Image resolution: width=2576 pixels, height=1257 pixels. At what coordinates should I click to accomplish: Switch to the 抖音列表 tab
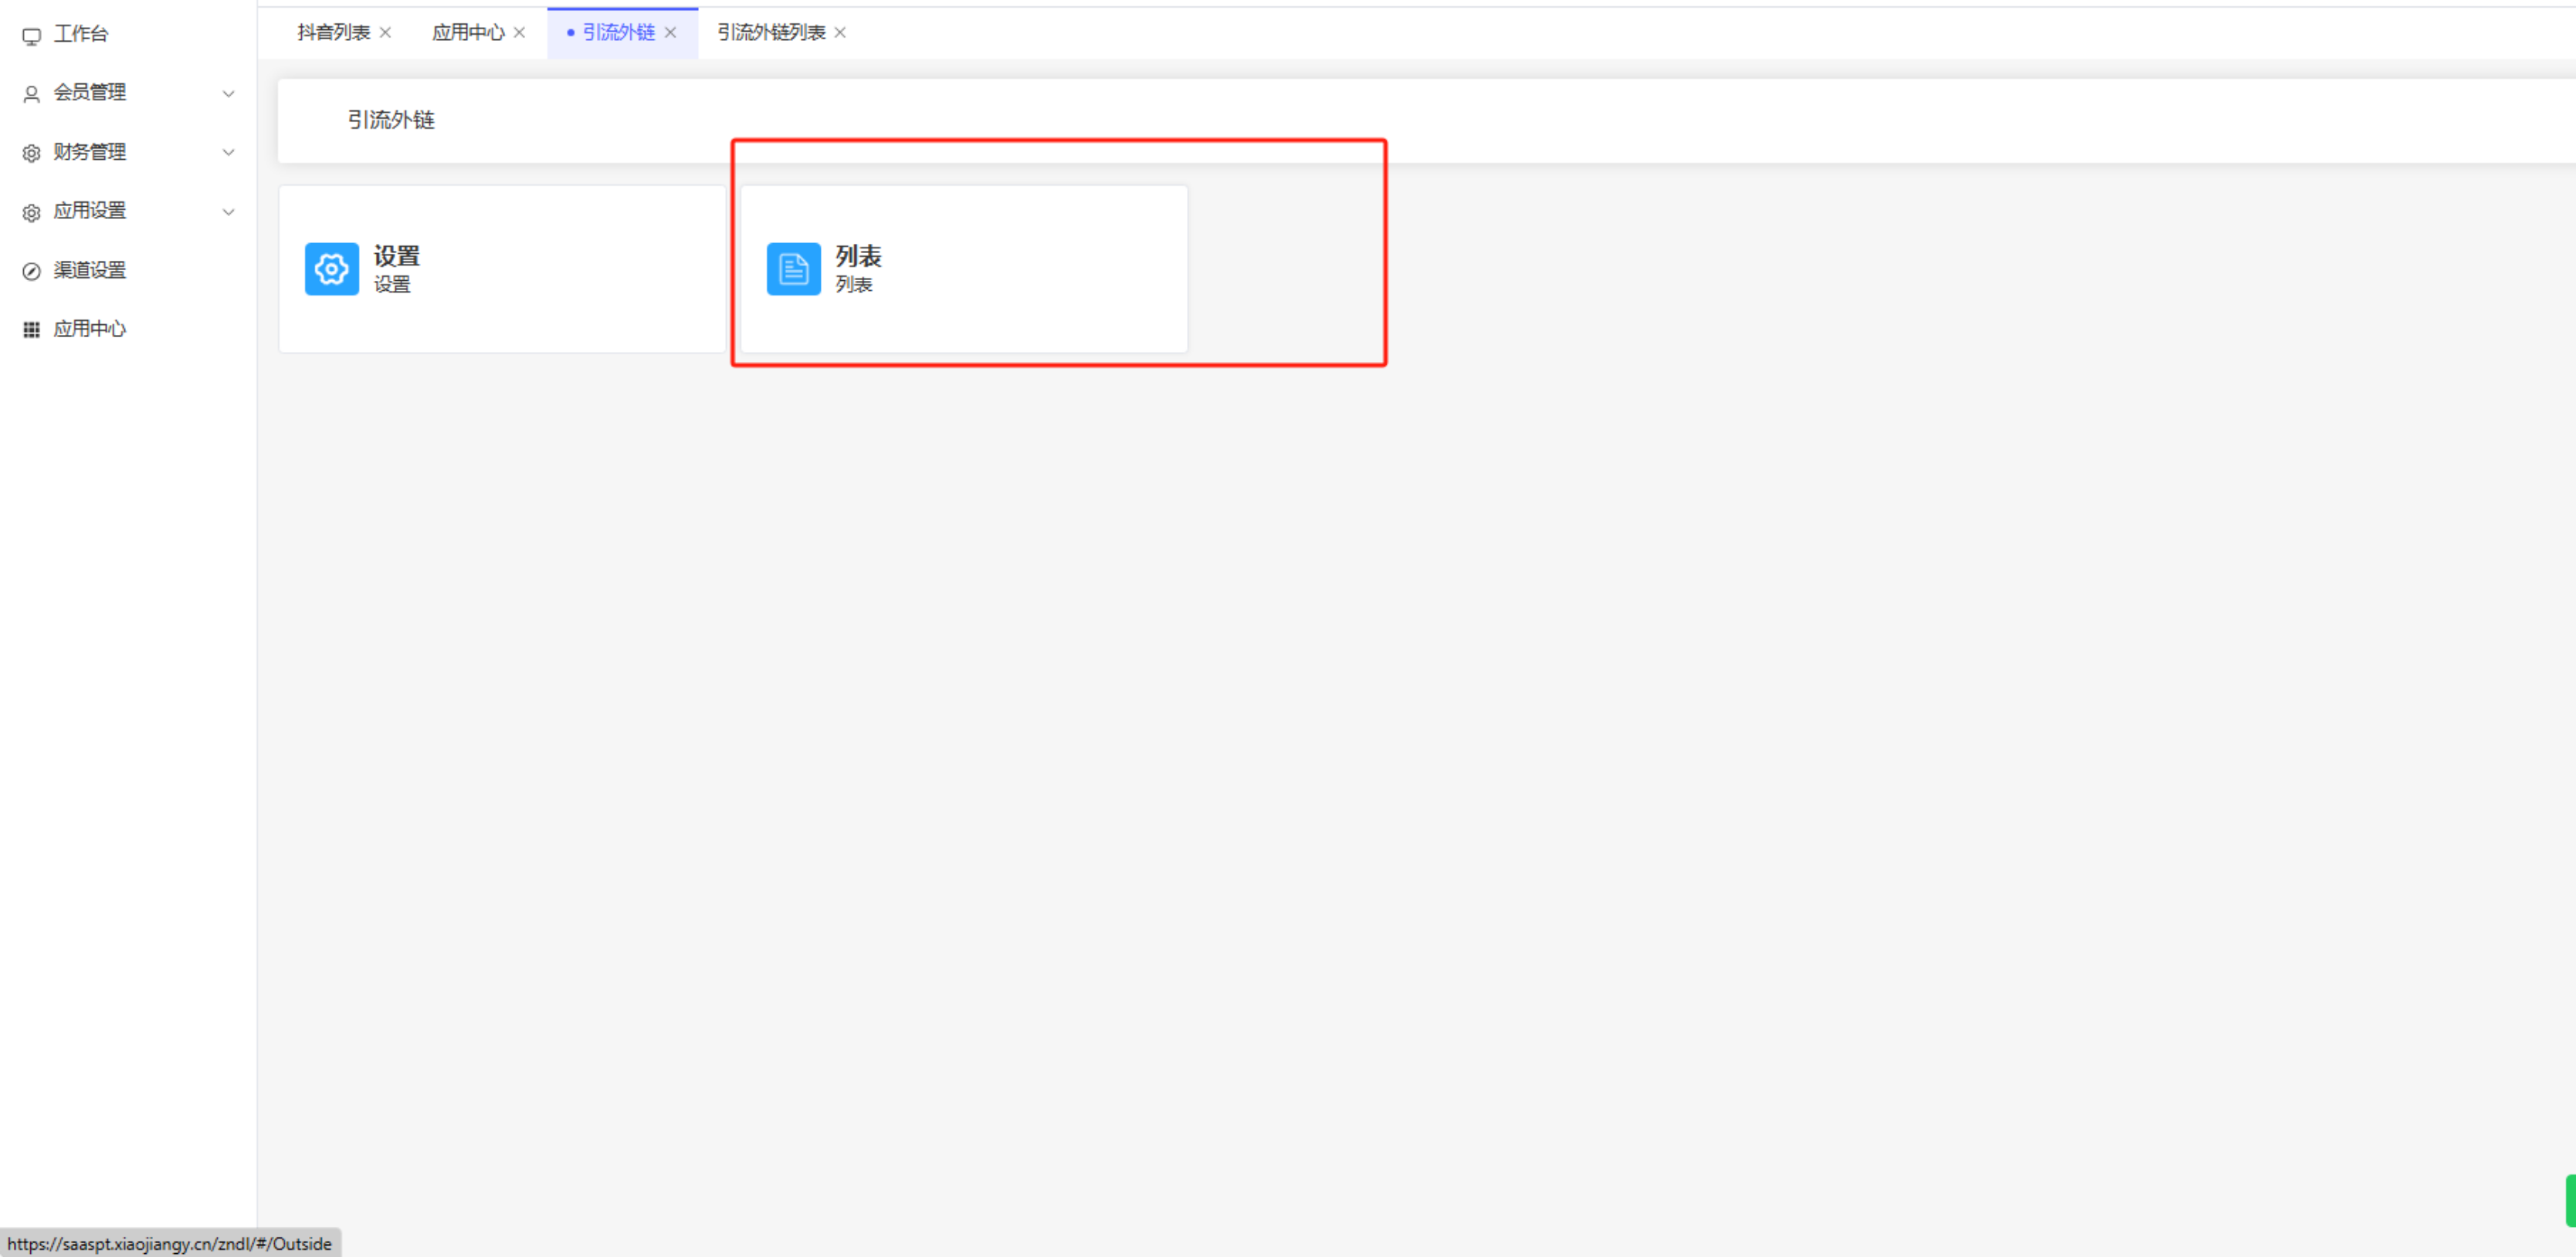click(x=334, y=33)
